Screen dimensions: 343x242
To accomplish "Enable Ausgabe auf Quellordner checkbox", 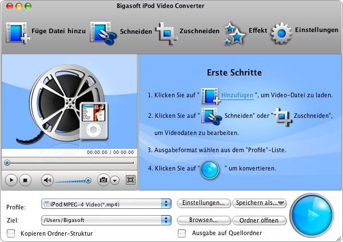I will [x=182, y=233].
